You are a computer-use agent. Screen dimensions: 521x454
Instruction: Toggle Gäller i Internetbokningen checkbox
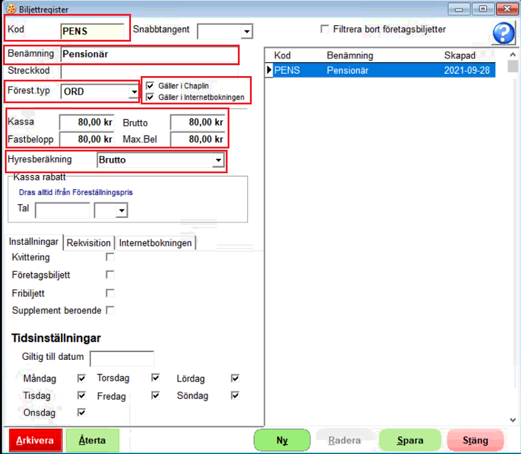tap(150, 96)
